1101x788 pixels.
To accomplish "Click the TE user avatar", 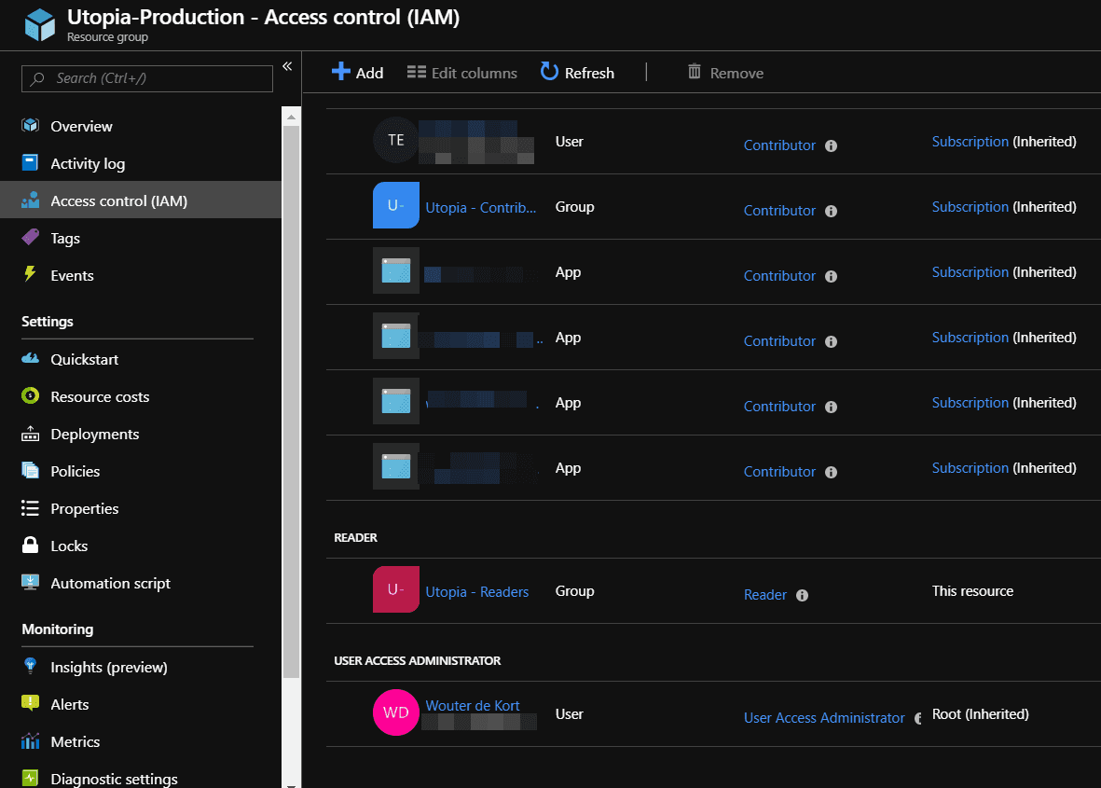I will 396,140.
